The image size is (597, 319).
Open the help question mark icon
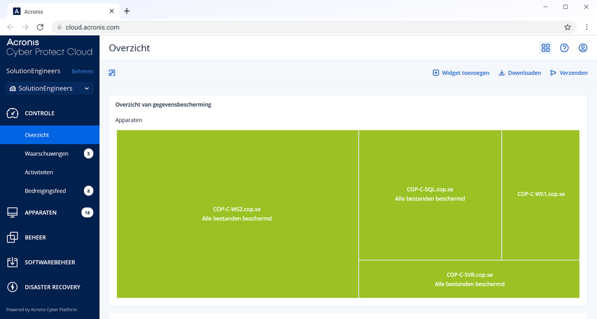pos(564,48)
